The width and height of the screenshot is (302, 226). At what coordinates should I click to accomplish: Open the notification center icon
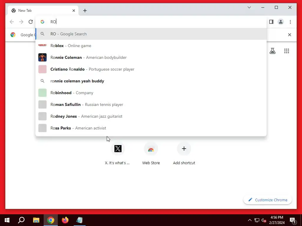click(x=292, y=220)
